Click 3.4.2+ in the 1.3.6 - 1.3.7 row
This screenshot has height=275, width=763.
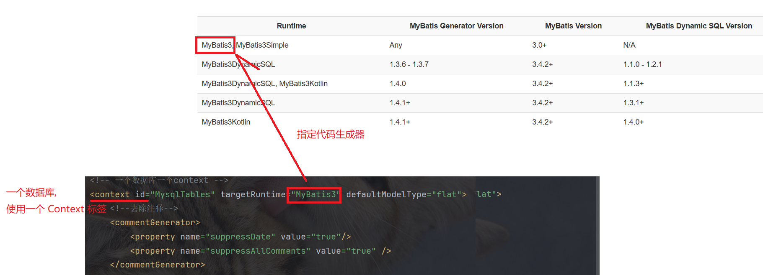pyautogui.click(x=543, y=64)
